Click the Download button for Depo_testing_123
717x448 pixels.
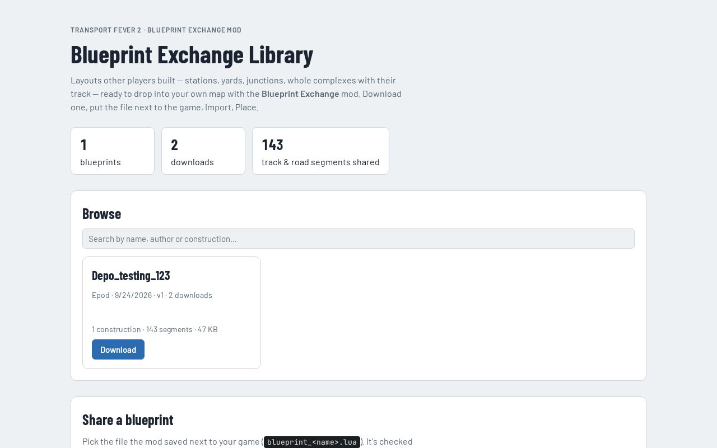tap(118, 349)
